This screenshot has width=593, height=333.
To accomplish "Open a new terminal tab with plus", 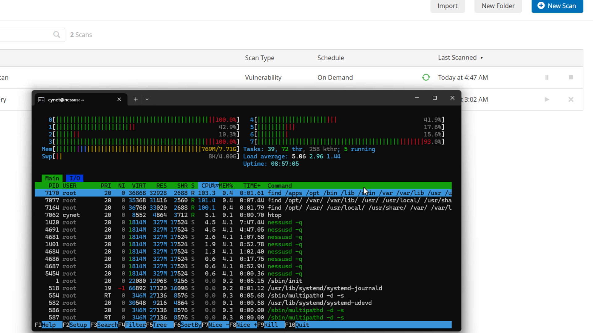I will [136, 99].
